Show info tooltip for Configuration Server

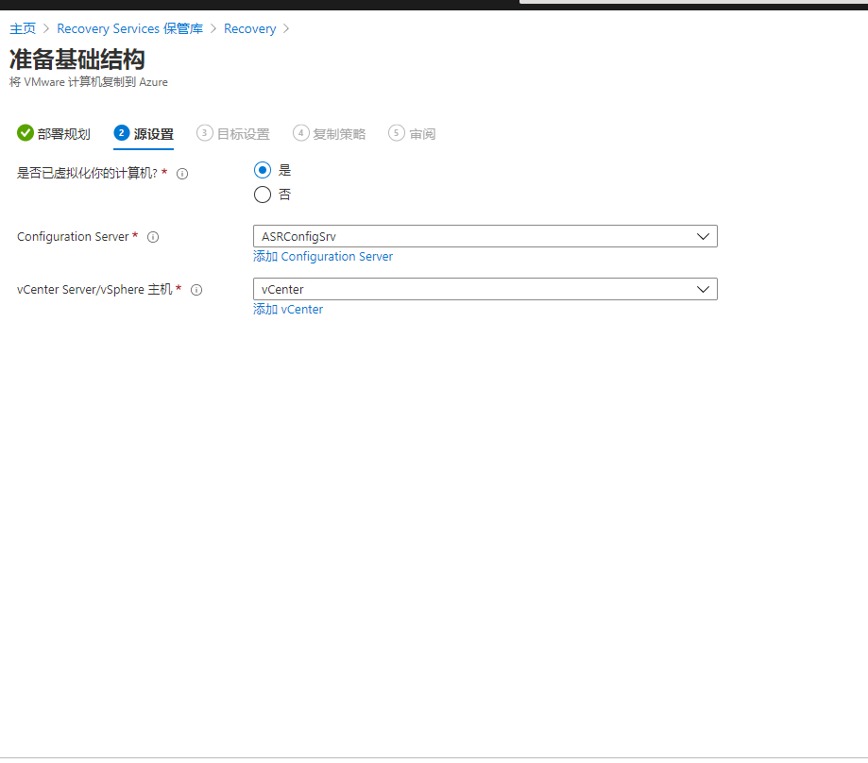pos(153,237)
